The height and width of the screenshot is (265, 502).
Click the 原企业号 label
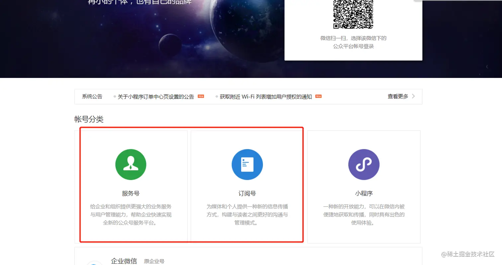coord(154,261)
